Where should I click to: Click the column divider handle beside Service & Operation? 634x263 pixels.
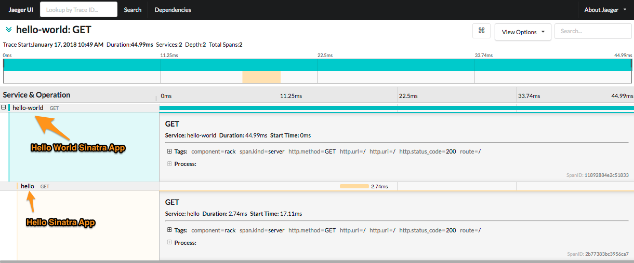156,98
